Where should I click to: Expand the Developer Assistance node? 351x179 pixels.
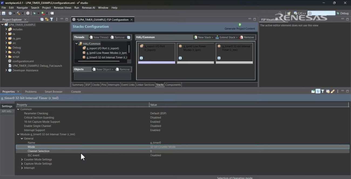pyautogui.click(x=6, y=70)
